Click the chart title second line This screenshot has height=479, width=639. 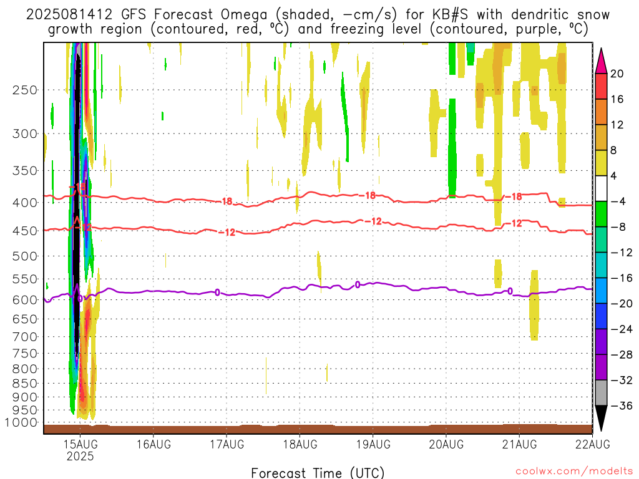click(x=318, y=29)
